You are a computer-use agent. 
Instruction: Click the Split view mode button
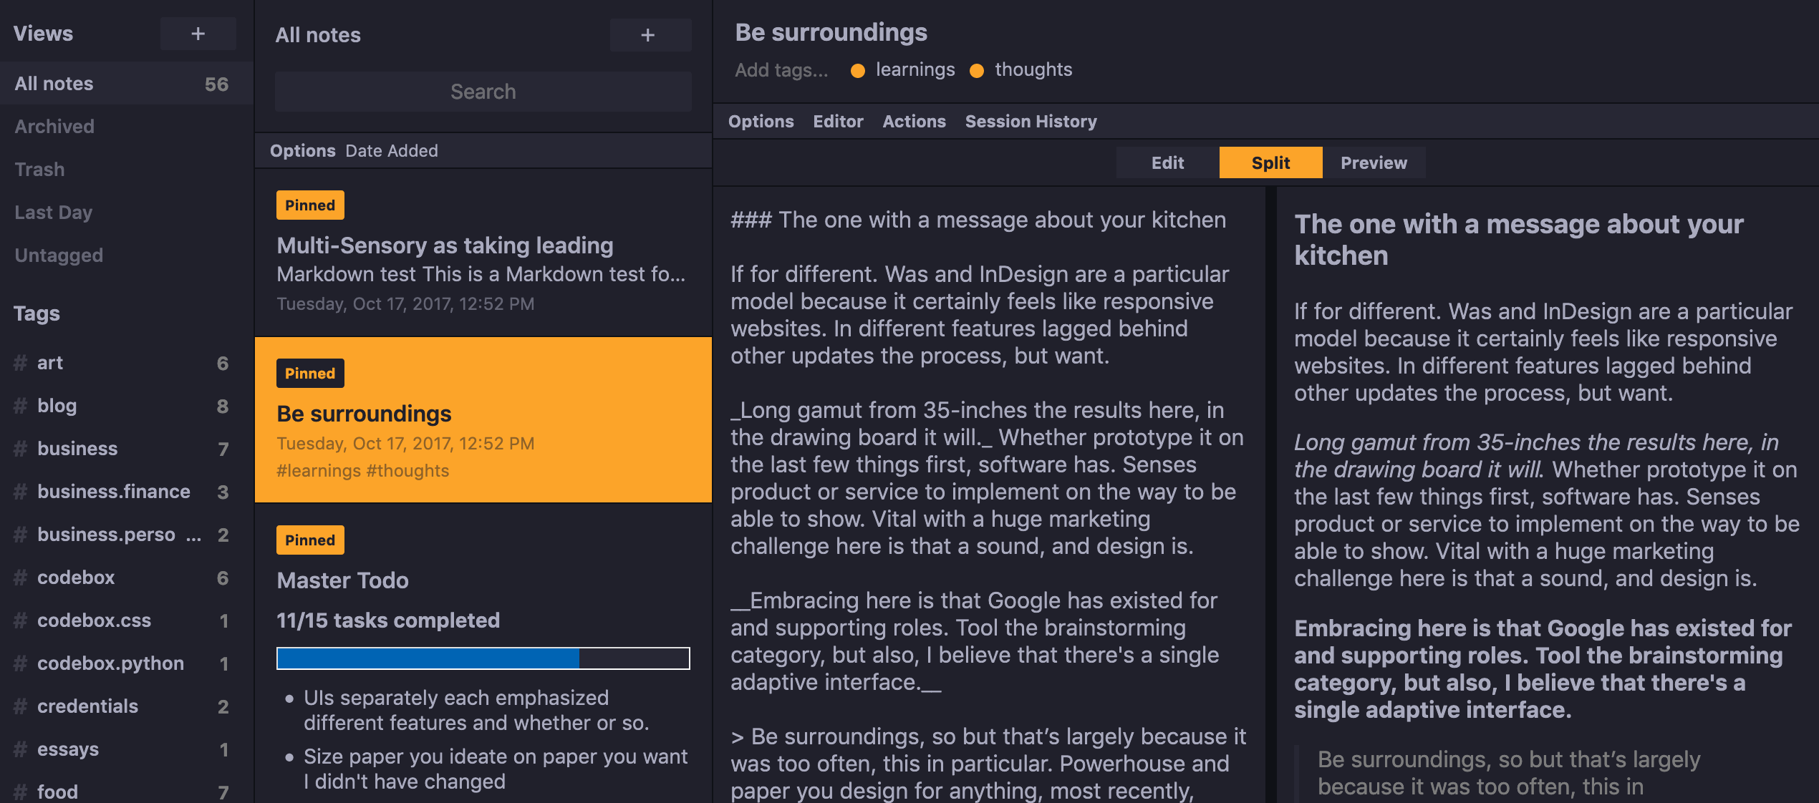click(1269, 162)
